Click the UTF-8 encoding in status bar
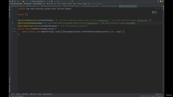 tap(148, 96)
